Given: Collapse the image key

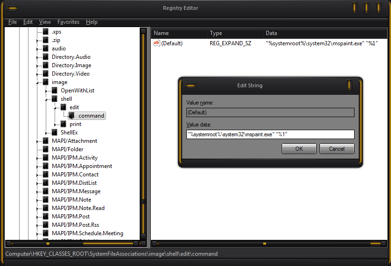Looking at the screenshot, I should (x=37, y=83).
